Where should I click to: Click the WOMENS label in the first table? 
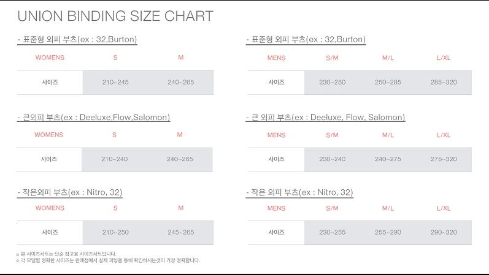pyautogui.click(x=50, y=58)
